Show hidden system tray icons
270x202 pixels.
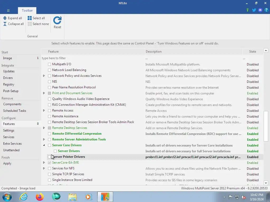[x=224, y=197]
